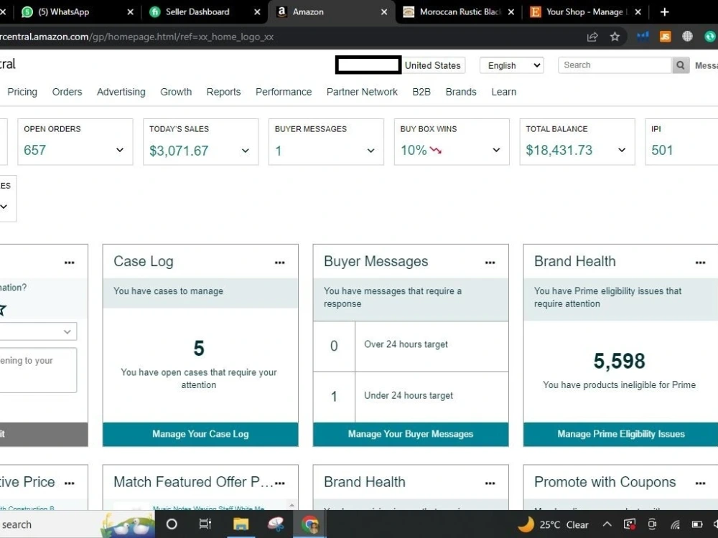718x538 pixels.
Task: Show hidden tray icons caret
Action: coord(607,524)
